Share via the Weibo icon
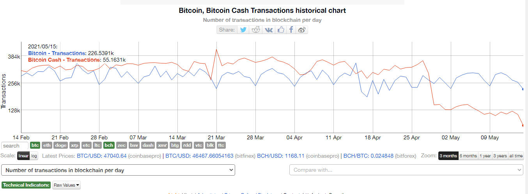This screenshot has height=194, width=528. pyautogui.click(x=302, y=30)
